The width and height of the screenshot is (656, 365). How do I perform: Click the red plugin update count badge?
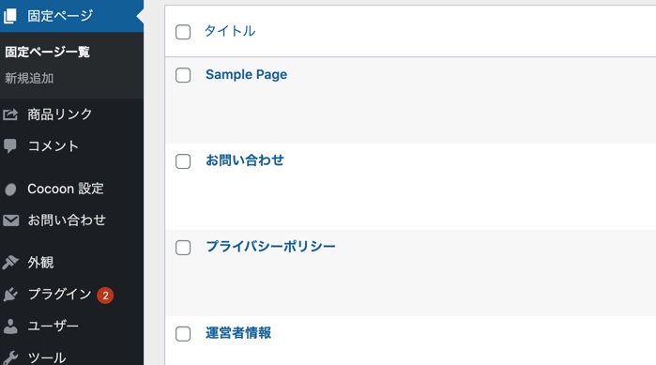(105, 296)
